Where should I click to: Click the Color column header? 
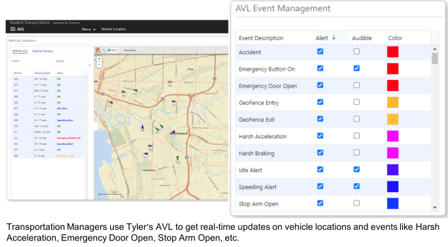tap(395, 38)
